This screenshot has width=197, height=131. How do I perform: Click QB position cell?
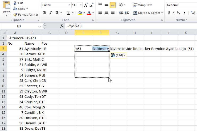coord(49,70)
